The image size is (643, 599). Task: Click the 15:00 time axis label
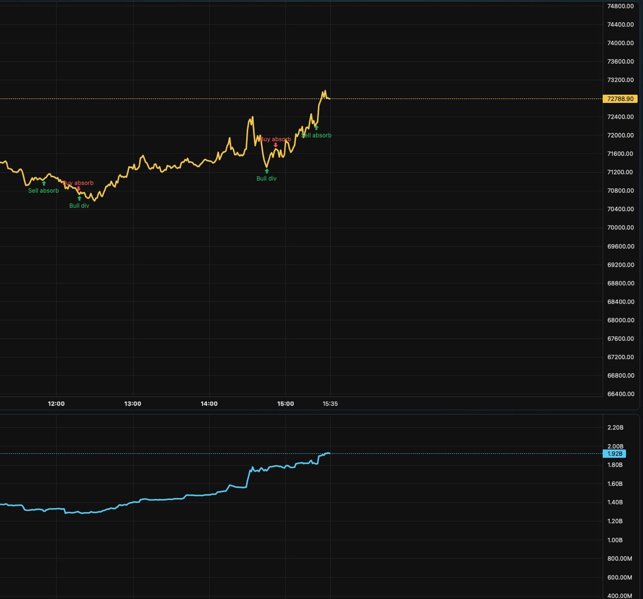tap(285, 404)
